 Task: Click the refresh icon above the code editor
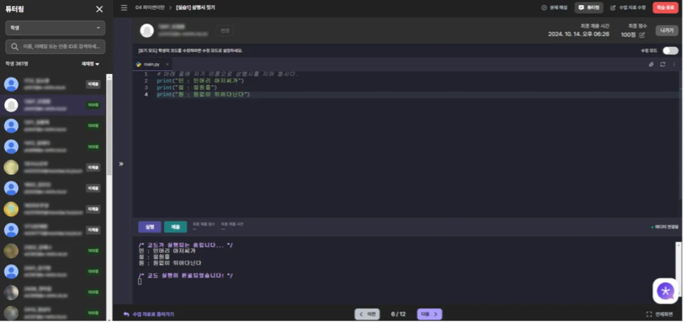[662, 64]
